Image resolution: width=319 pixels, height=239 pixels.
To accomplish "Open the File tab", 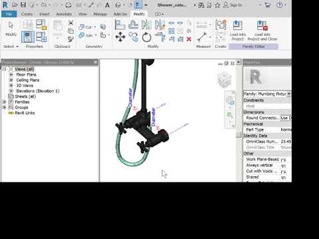I will point(9,14).
